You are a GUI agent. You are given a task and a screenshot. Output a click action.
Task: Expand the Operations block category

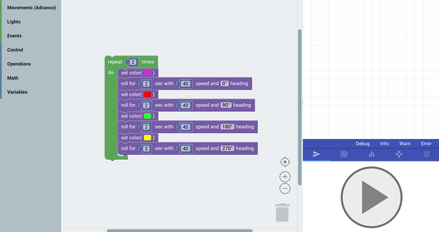[19, 64]
